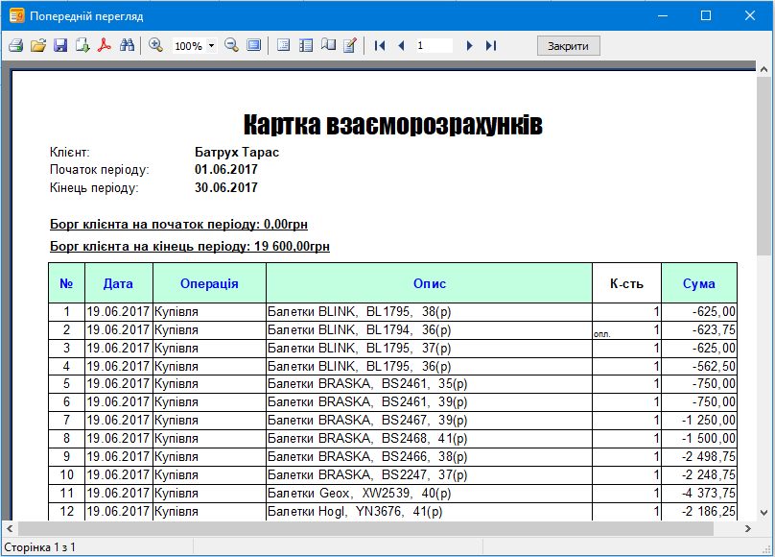Click the Print icon in toolbar
Viewport: 775px width, 557px height.
click(x=15, y=45)
